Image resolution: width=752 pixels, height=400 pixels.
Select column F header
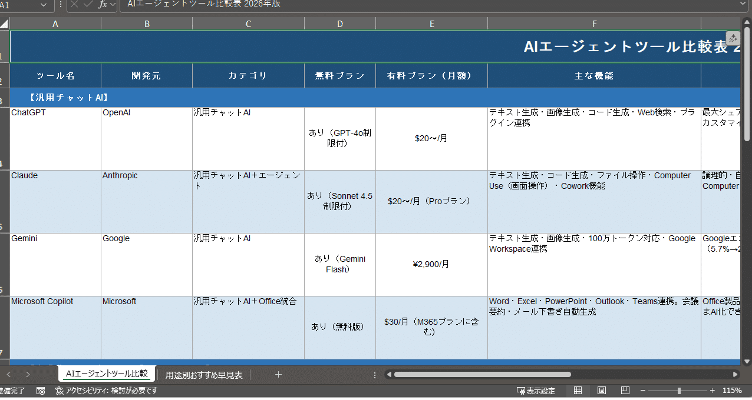[594, 24]
